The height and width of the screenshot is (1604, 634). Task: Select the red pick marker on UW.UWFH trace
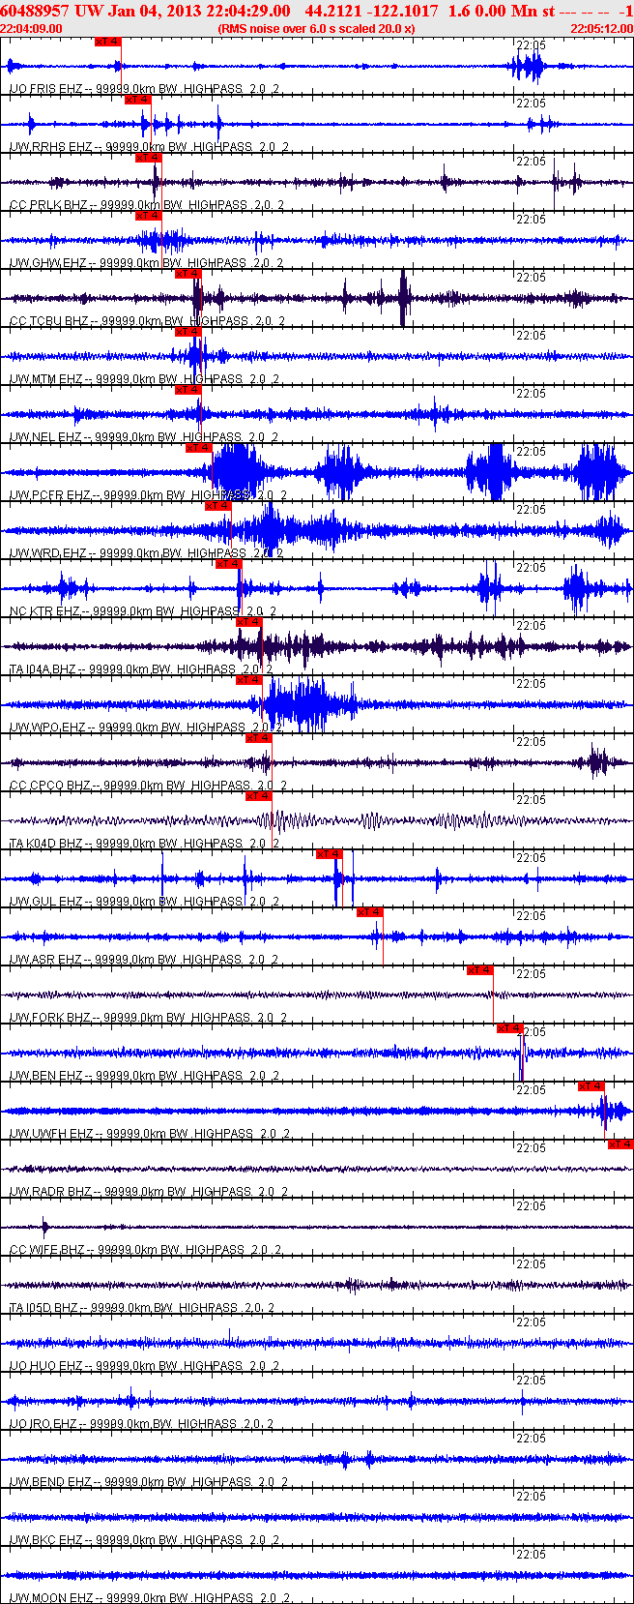click(591, 1086)
